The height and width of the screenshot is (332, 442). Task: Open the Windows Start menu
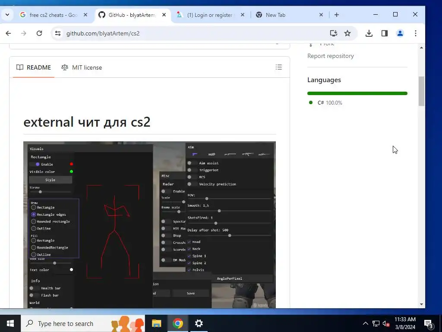(x=10, y=323)
